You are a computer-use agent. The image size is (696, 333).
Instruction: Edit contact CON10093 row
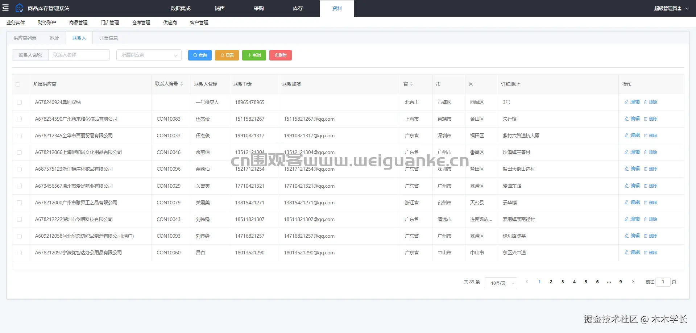pos(632,236)
